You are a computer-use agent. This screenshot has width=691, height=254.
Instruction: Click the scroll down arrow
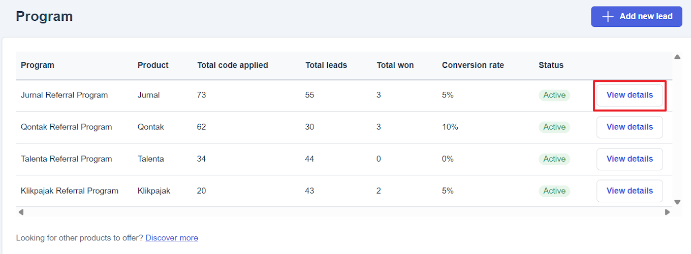click(x=677, y=202)
